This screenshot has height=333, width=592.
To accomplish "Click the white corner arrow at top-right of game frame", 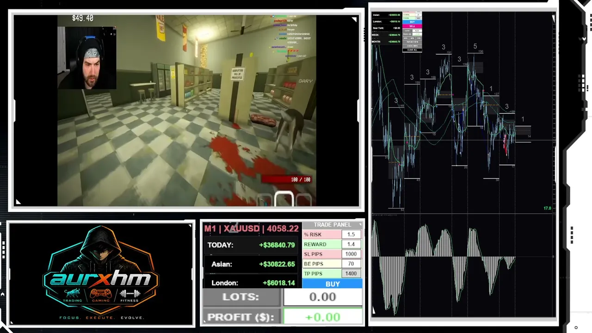I will 354,19.
